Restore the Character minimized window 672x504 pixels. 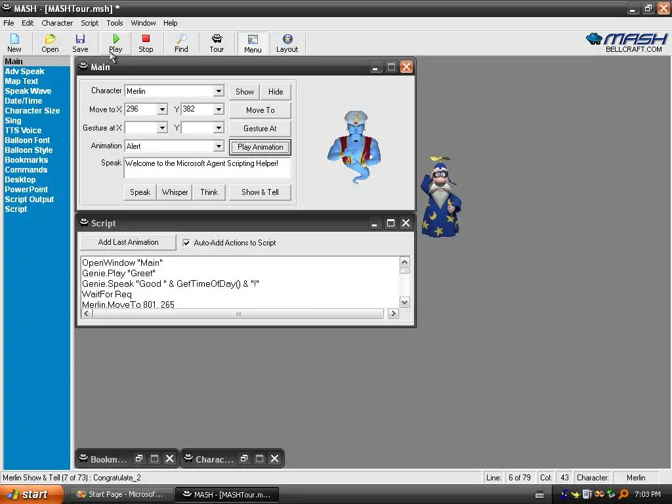pyautogui.click(x=244, y=459)
